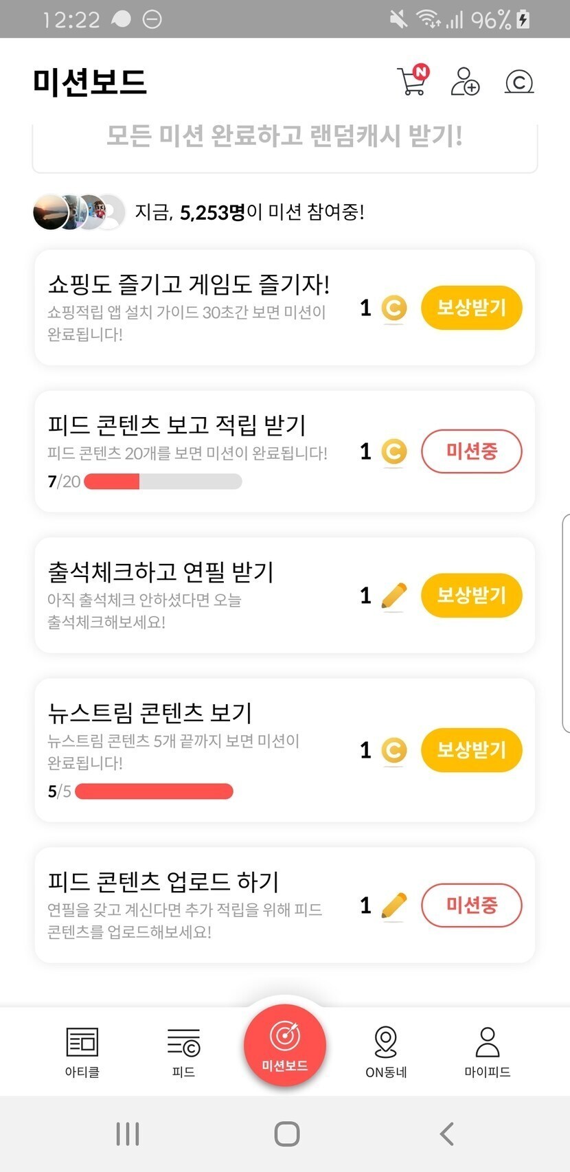
Task: Switch to the 피드 tab
Action: (x=183, y=1051)
